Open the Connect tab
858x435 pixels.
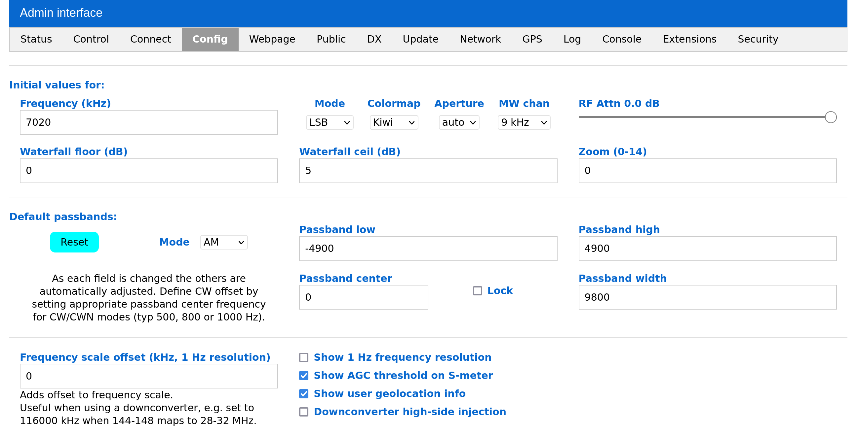(150, 39)
